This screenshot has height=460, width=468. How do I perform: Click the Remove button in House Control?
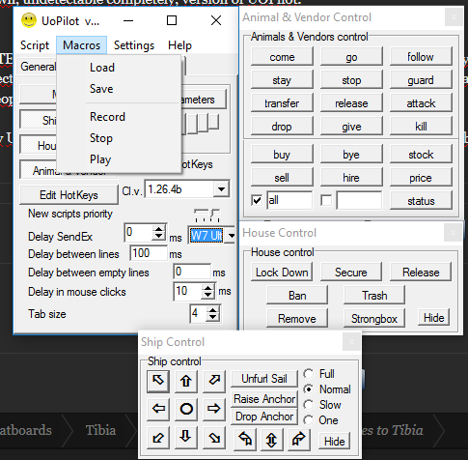pyautogui.click(x=297, y=319)
